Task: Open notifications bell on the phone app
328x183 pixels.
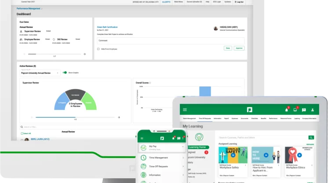Action: click(173, 138)
